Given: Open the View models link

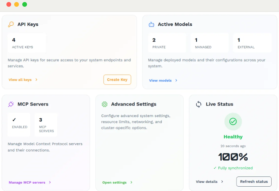Looking at the screenshot, I should point(160,80).
